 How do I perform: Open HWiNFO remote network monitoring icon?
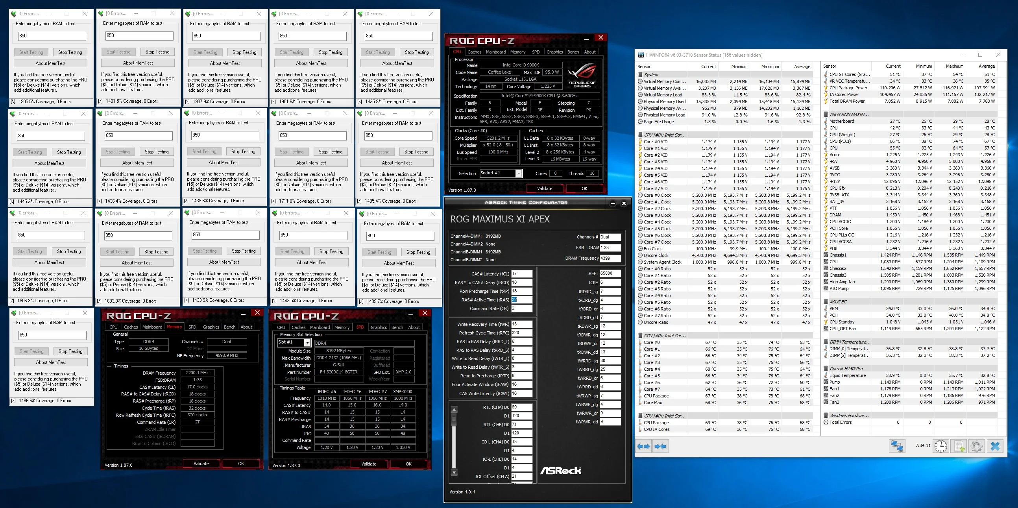pyautogui.click(x=897, y=446)
